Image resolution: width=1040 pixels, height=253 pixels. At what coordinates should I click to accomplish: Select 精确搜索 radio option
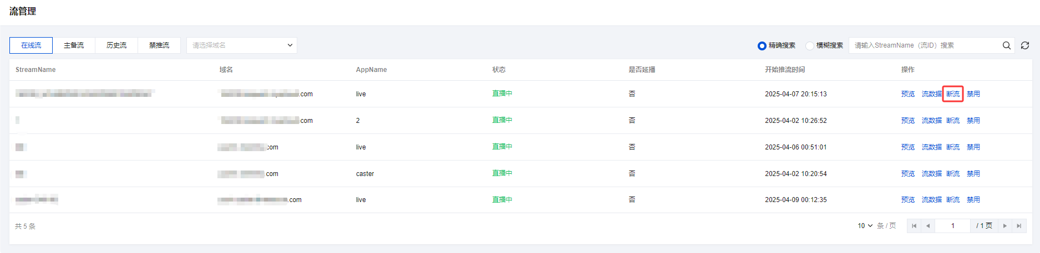762,45
